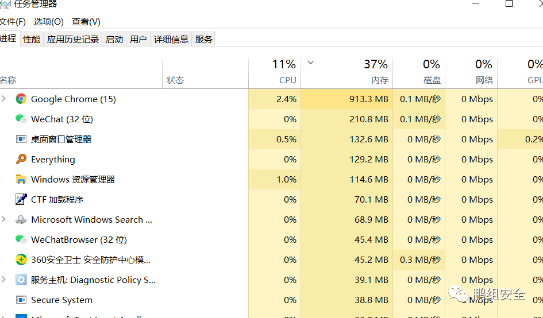Click the Everything magnifier icon
The image size is (543, 318).
pyautogui.click(x=21, y=159)
